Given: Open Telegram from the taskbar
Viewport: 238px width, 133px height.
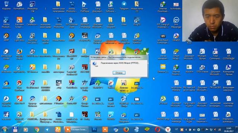Looking at the screenshot, I should pos(47,130).
